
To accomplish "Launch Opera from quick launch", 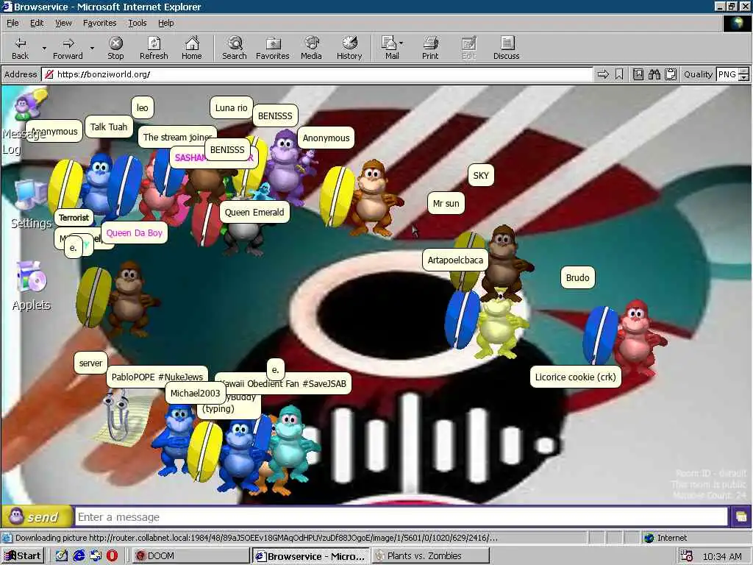I will 112,556.
